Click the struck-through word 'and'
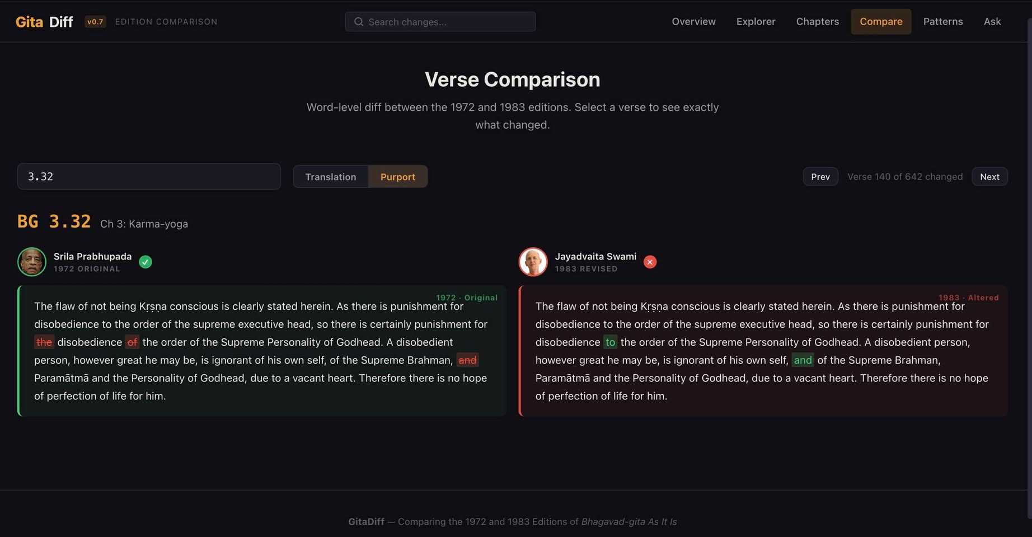 (x=467, y=360)
